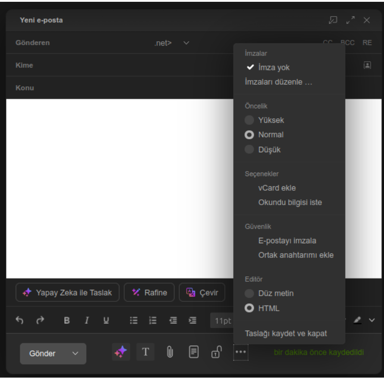Toggle the text formatting toolbar (T icon)

(145, 353)
